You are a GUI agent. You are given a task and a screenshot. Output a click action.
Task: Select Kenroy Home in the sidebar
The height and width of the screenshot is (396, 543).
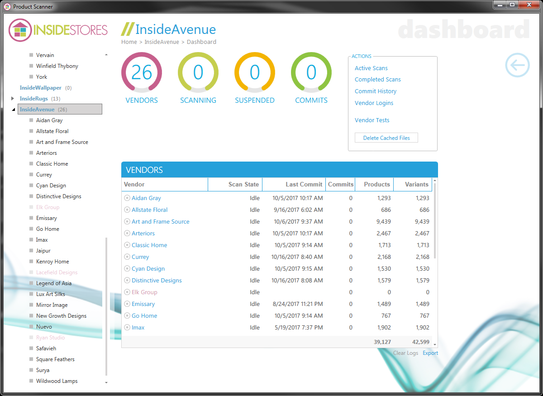[52, 262]
